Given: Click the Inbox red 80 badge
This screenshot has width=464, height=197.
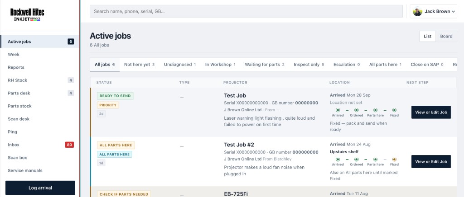Looking at the screenshot, I should click(69, 145).
